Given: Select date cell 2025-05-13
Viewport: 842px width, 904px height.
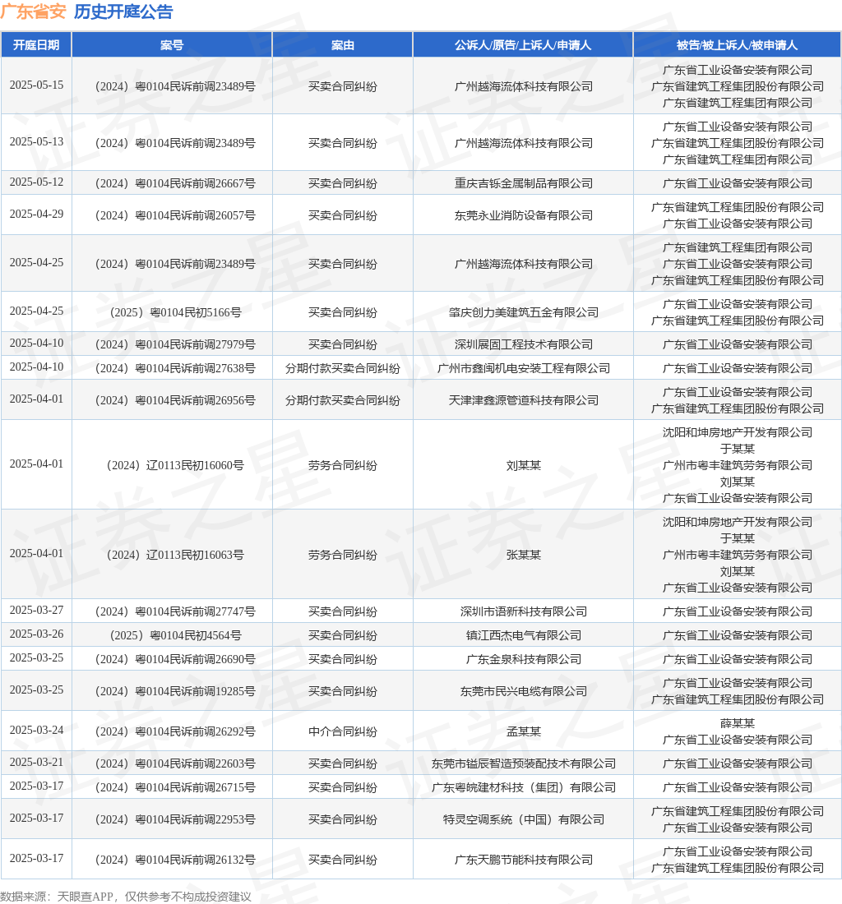Looking at the screenshot, I should pyautogui.click(x=36, y=142).
